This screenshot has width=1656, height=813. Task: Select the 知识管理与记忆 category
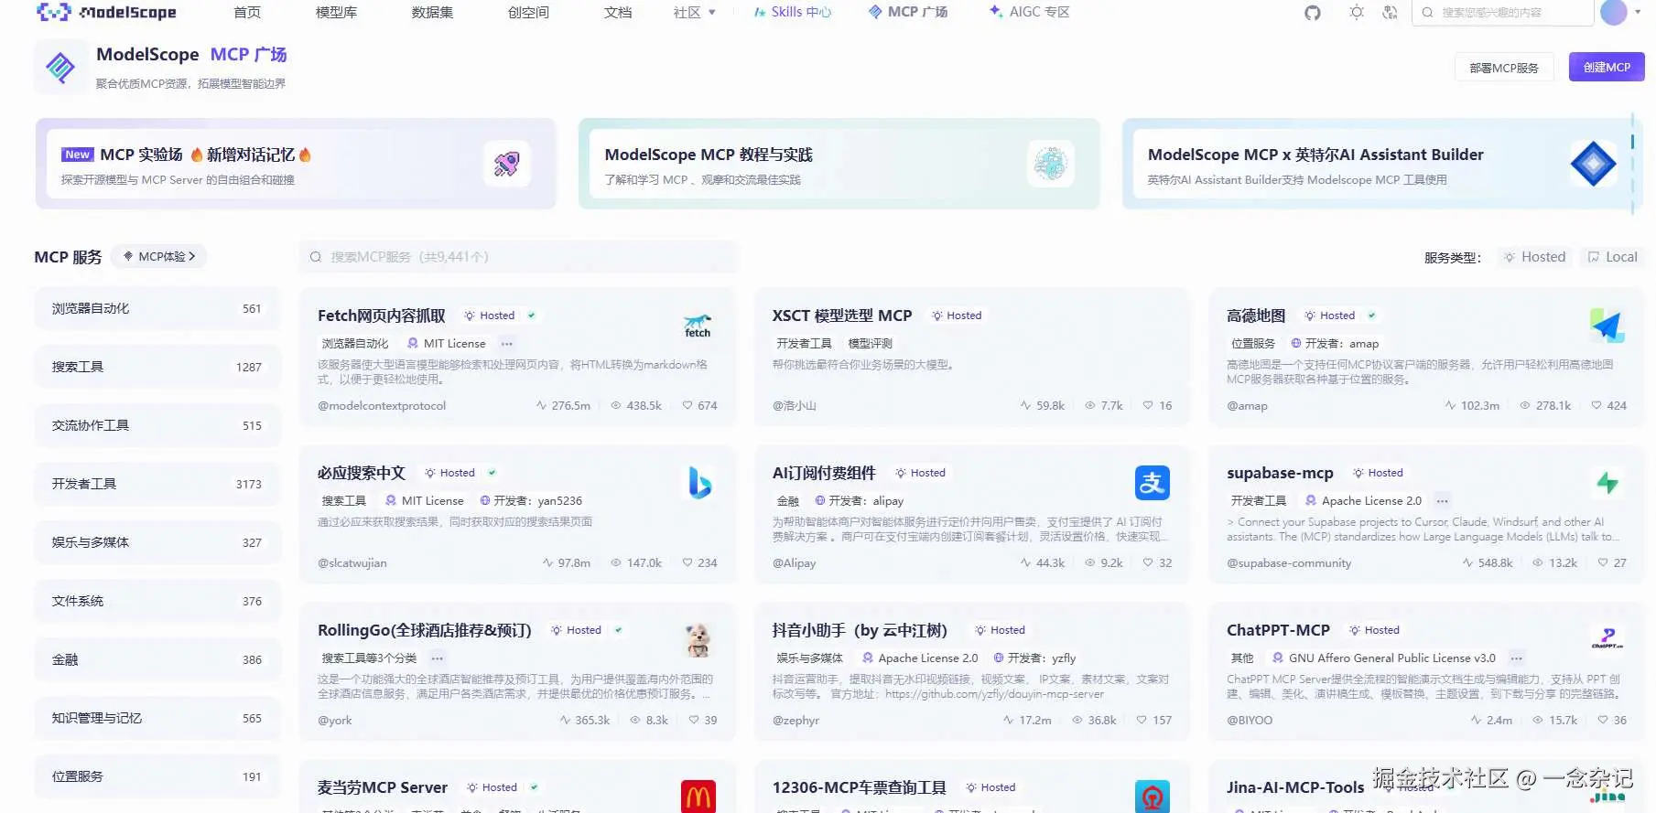click(x=157, y=719)
